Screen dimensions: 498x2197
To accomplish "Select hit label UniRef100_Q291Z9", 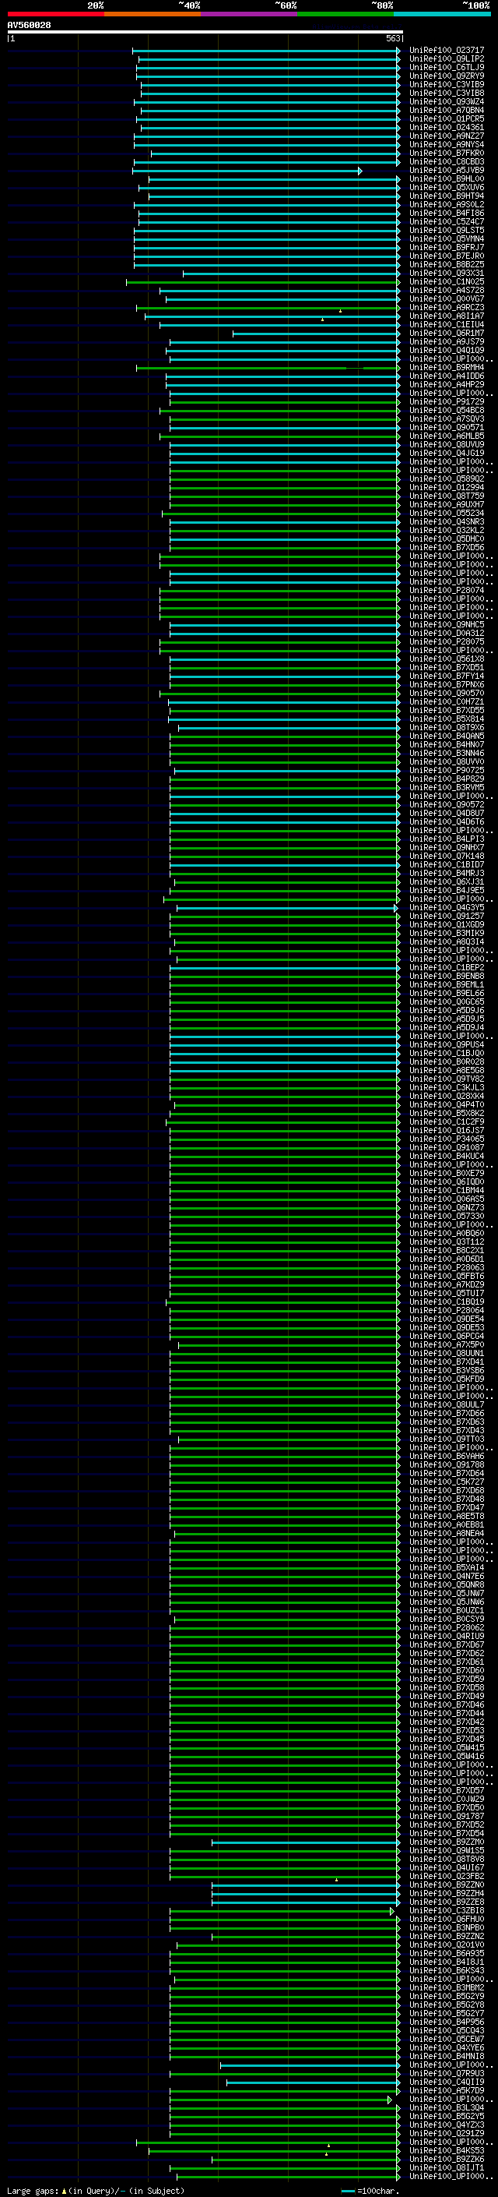I will pyautogui.click(x=447, y=2133).
